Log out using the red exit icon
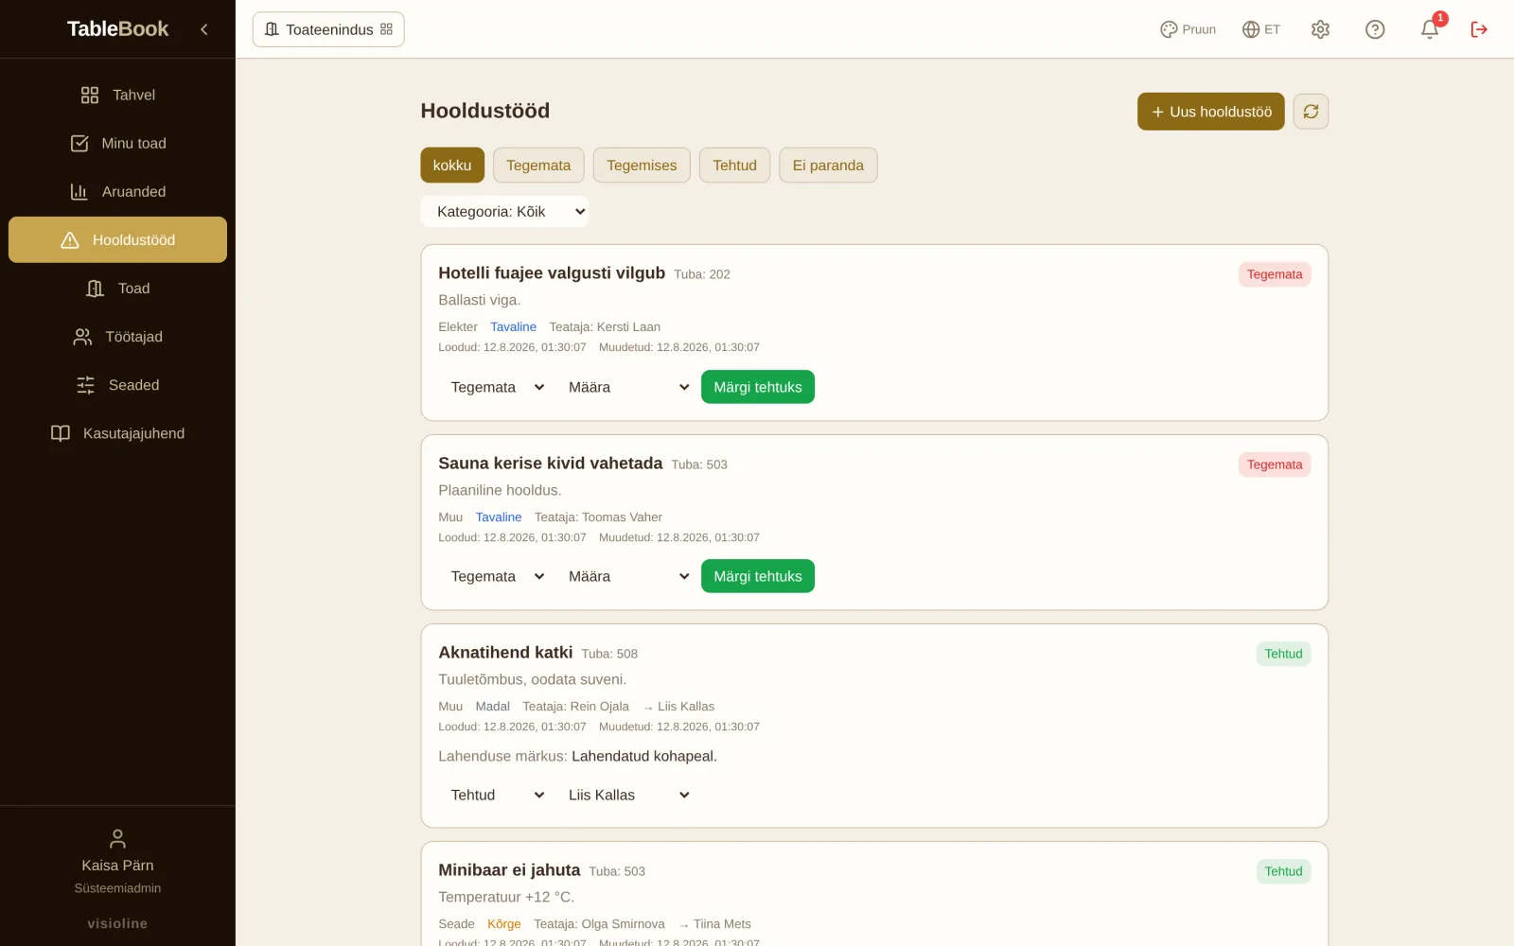 pyautogui.click(x=1479, y=29)
